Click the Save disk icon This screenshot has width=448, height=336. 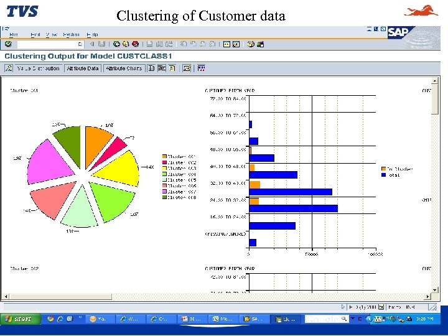pos(102,44)
